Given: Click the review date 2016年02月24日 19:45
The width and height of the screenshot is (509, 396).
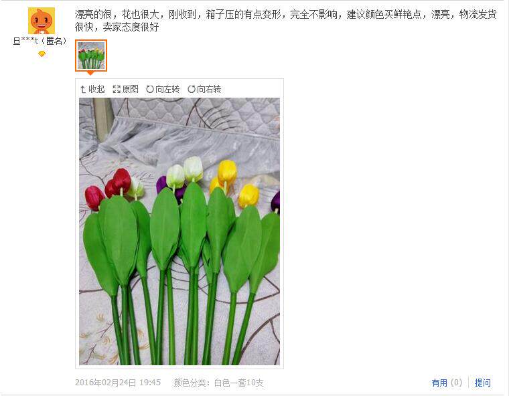Looking at the screenshot, I should click(x=118, y=383).
